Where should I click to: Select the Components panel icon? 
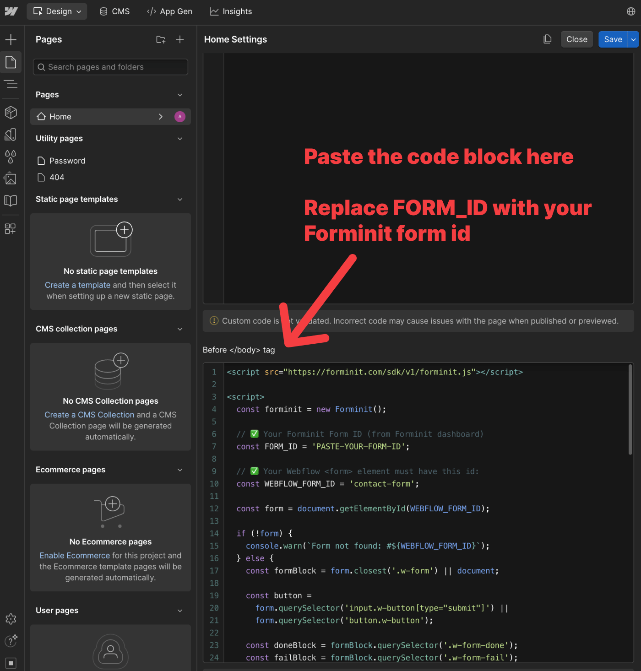(11, 113)
